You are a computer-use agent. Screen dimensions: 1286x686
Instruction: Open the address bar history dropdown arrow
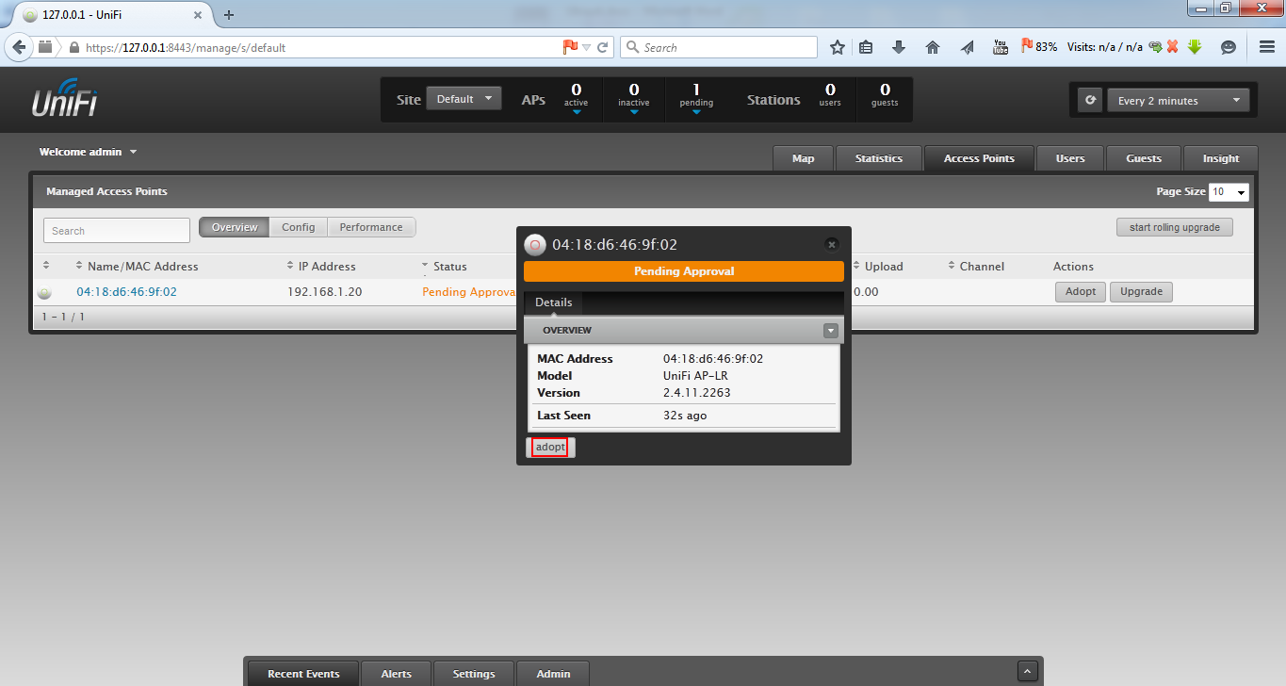click(x=586, y=47)
